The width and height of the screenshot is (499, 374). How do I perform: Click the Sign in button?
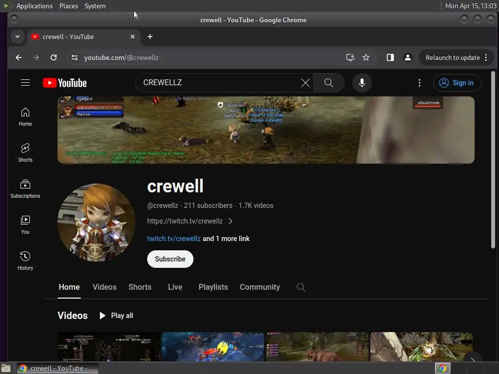(x=457, y=83)
